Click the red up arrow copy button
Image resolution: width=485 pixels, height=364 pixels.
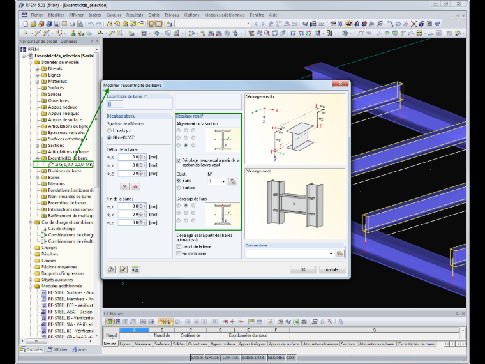pyautogui.click(x=135, y=186)
